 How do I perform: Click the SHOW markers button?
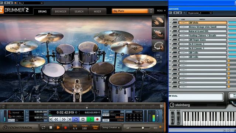(129, 112)
